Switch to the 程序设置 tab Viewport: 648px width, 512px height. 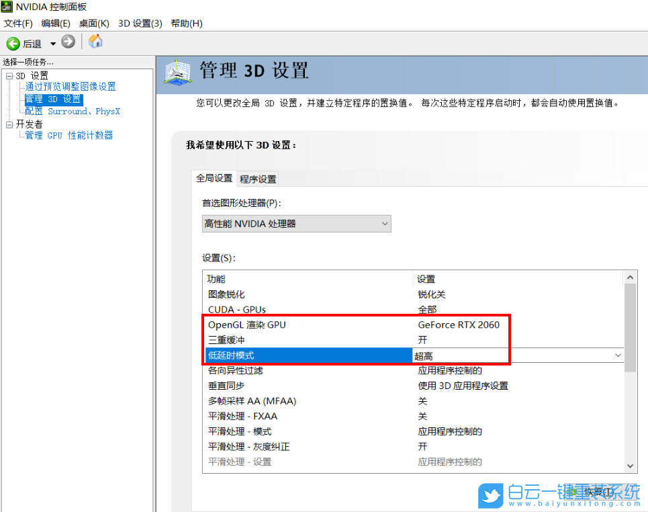(x=257, y=179)
